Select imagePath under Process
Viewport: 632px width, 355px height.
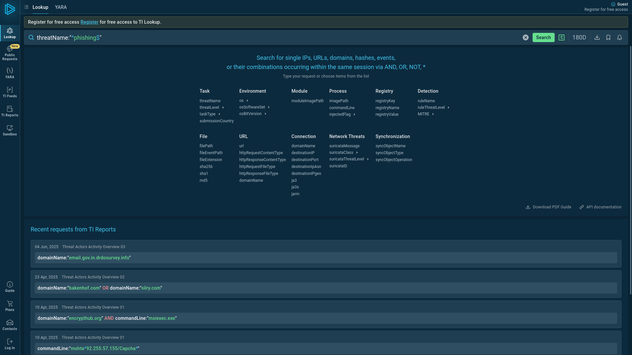339,101
